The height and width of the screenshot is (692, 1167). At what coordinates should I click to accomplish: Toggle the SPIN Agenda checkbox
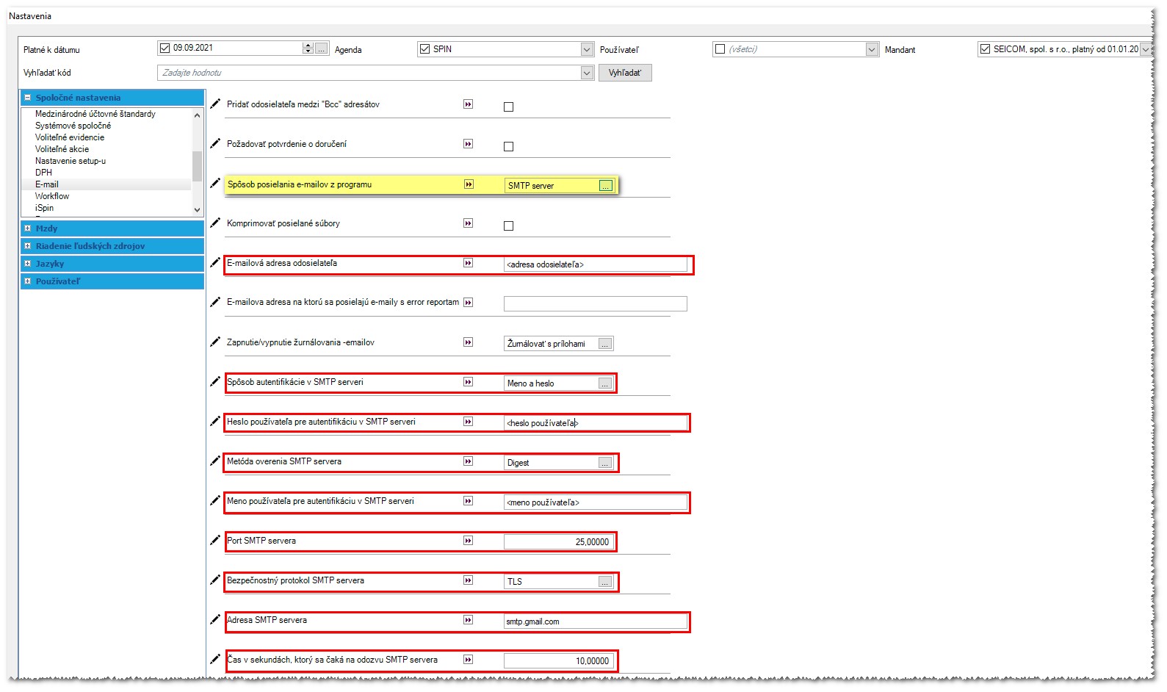pos(424,49)
